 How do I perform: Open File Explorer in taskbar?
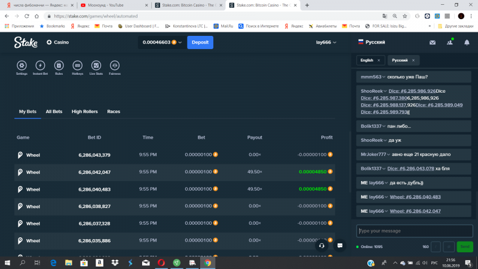coord(69,263)
